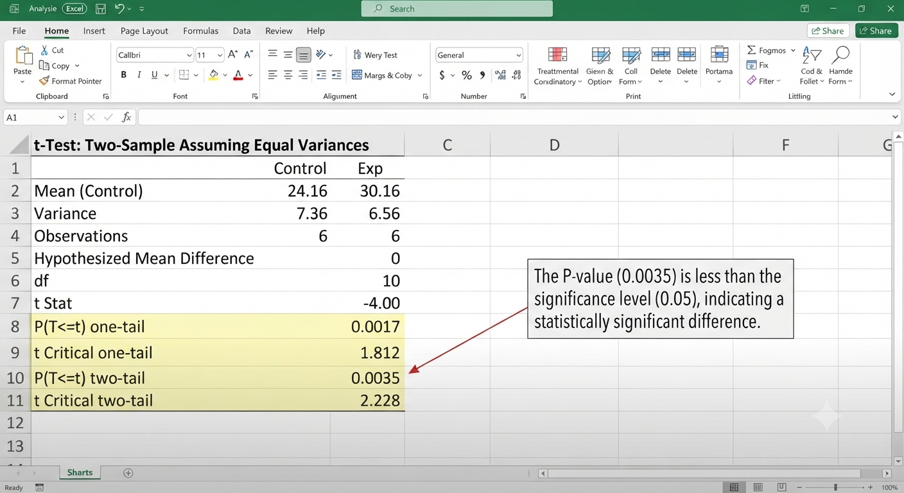The image size is (904, 493).
Task: Apply the red font color A
Action: [238, 75]
